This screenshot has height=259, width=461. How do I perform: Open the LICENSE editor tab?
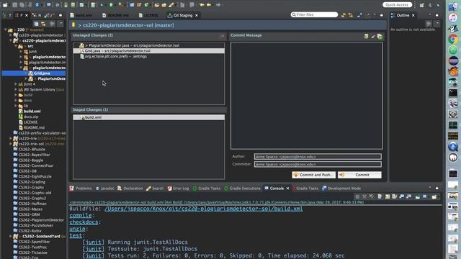tap(148, 15)
